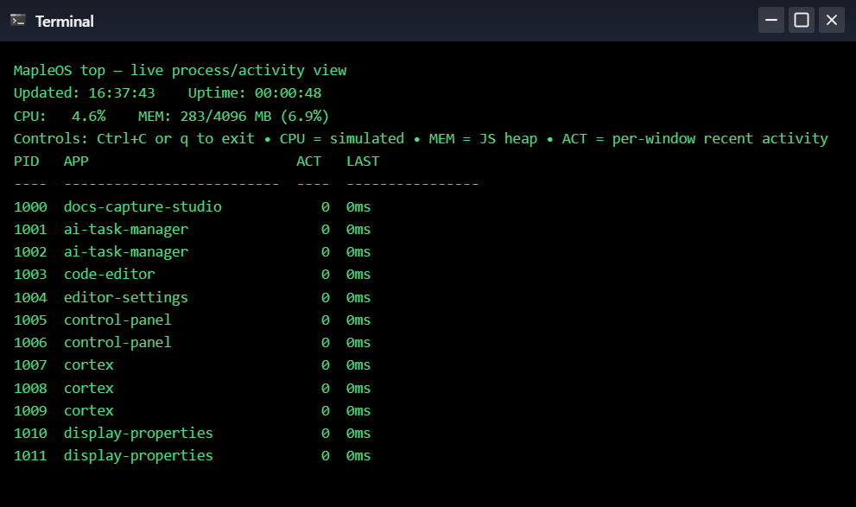The width and height of the screenshot is (856, 507).
Task: Close the Terminal window
Action: pos(831,20)
